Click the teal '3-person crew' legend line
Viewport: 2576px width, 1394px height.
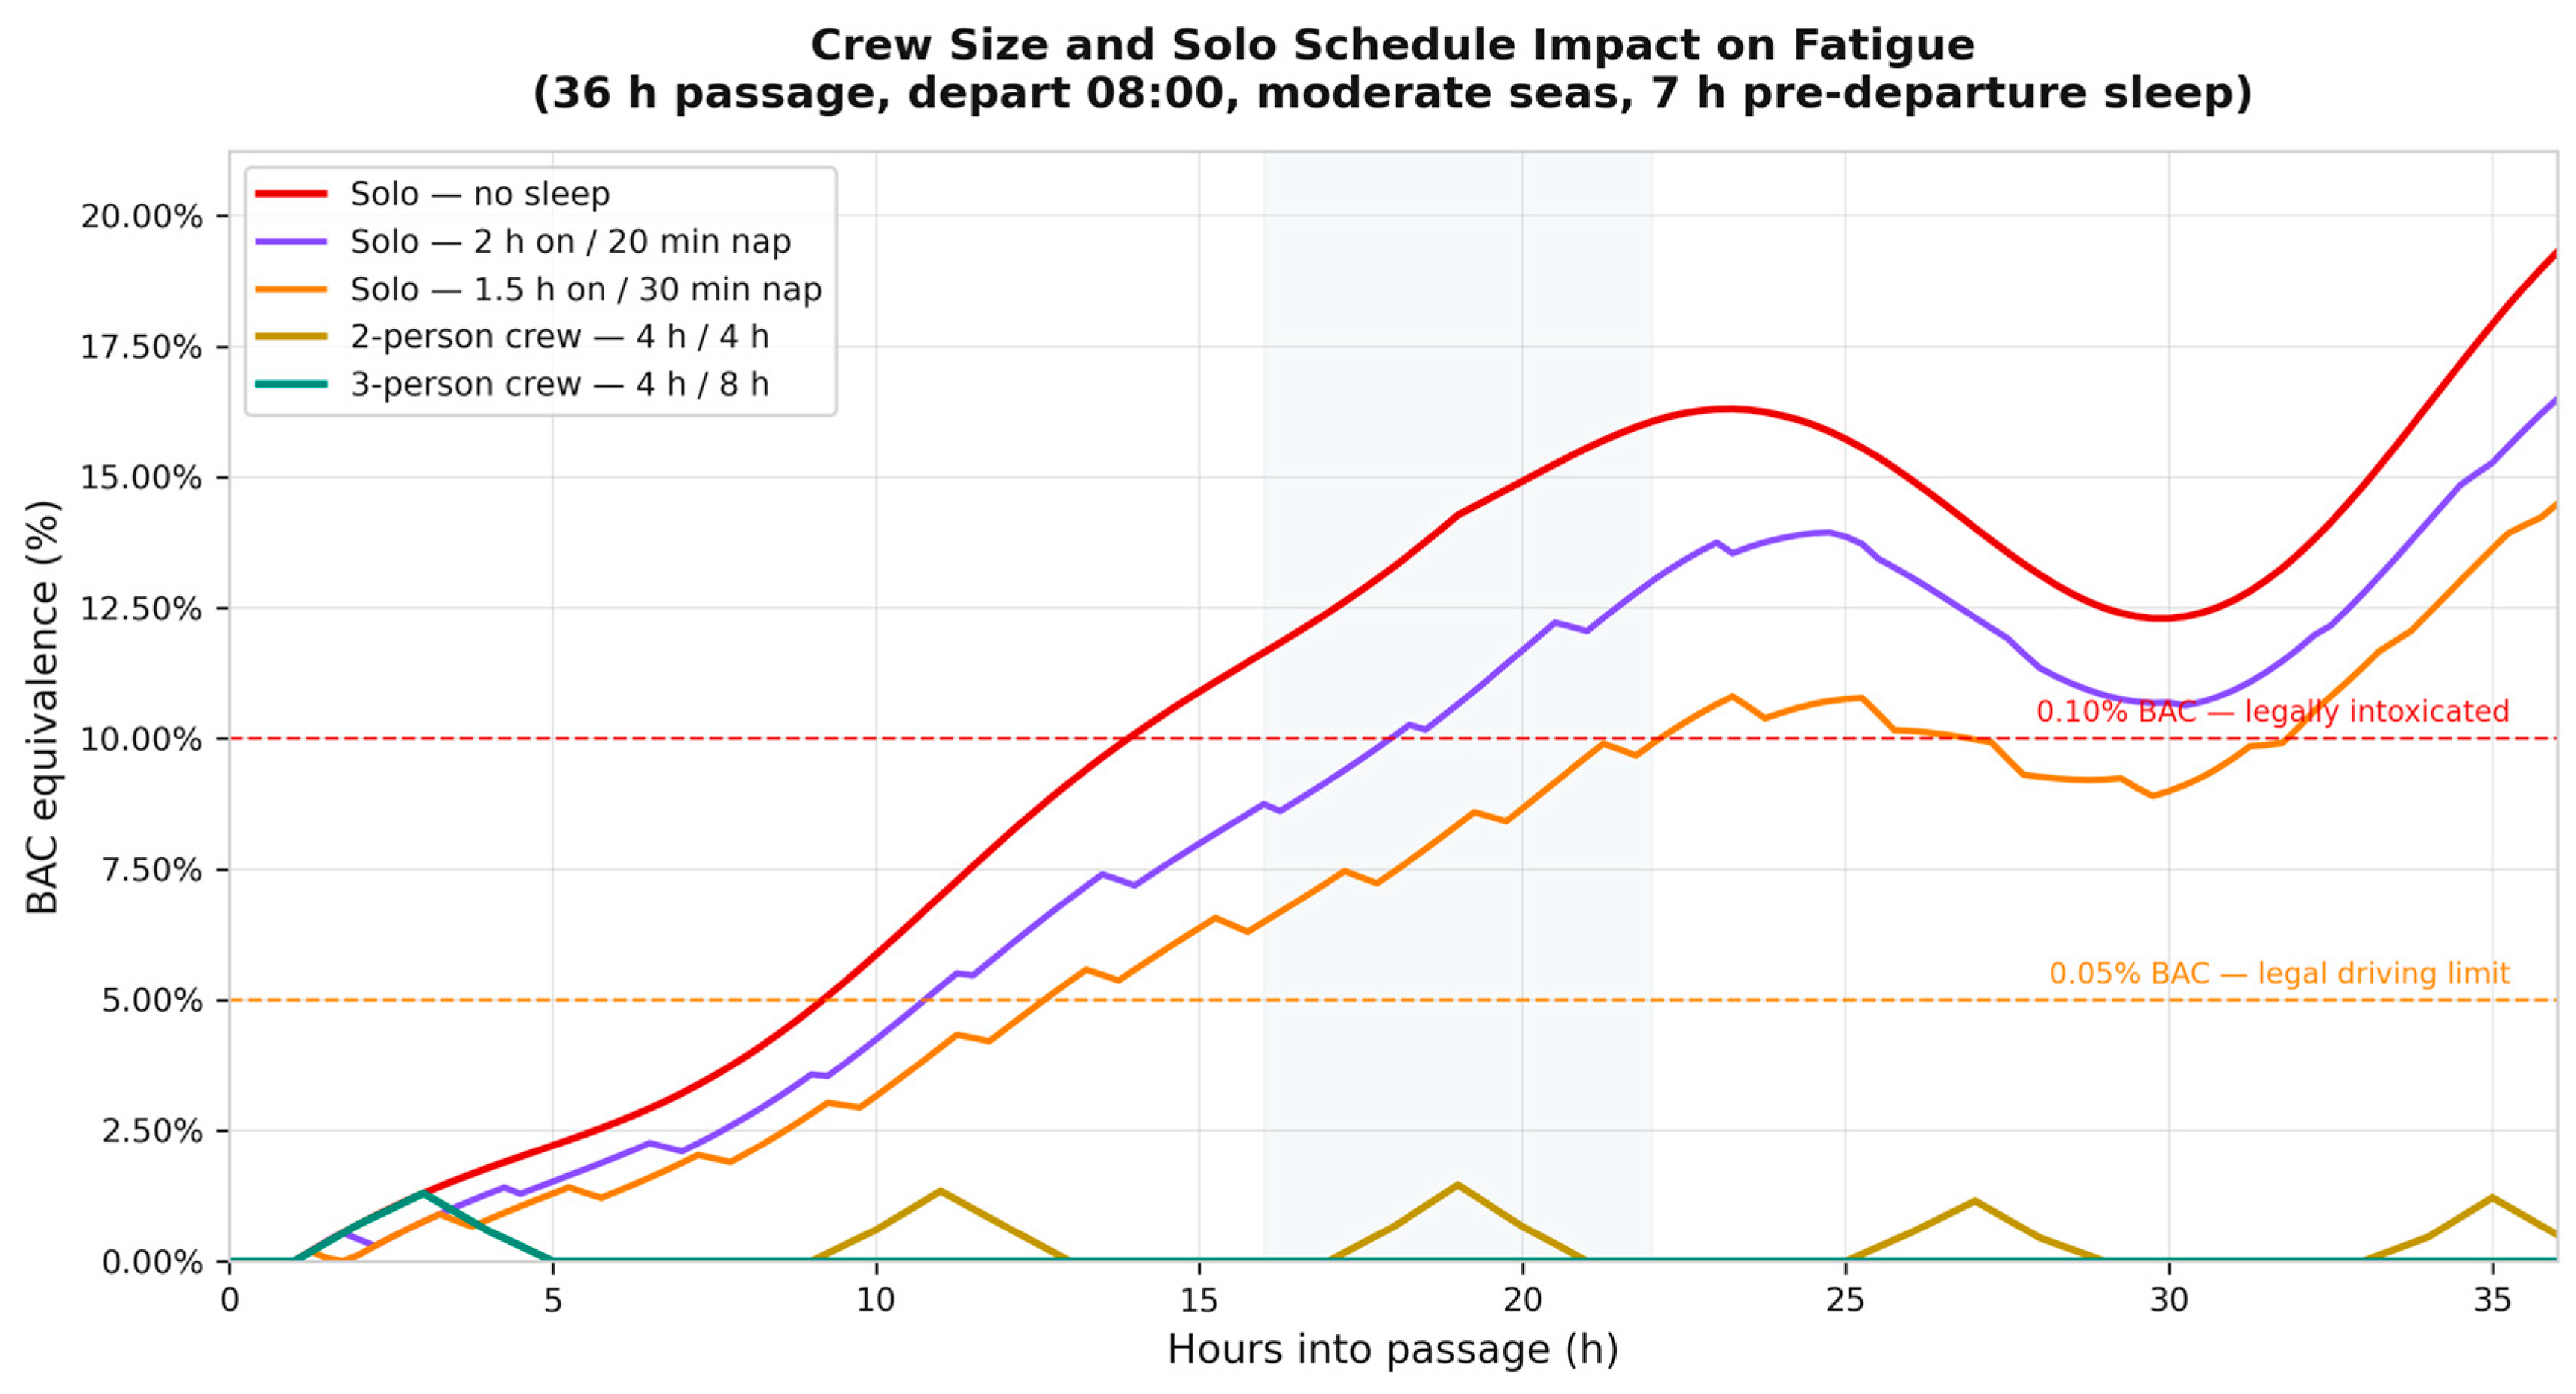pyautogui.click(x=291, y=384)
